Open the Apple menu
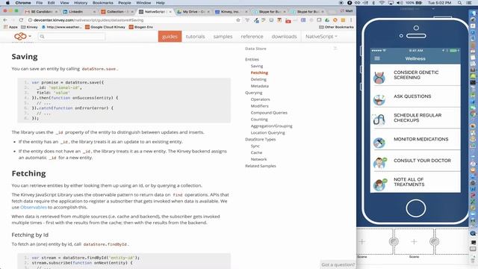 tap(8, 3)
